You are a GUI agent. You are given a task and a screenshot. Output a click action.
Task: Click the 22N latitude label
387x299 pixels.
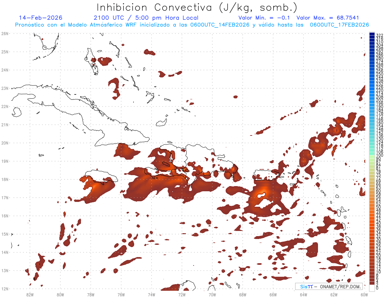(x=5, y=106)
